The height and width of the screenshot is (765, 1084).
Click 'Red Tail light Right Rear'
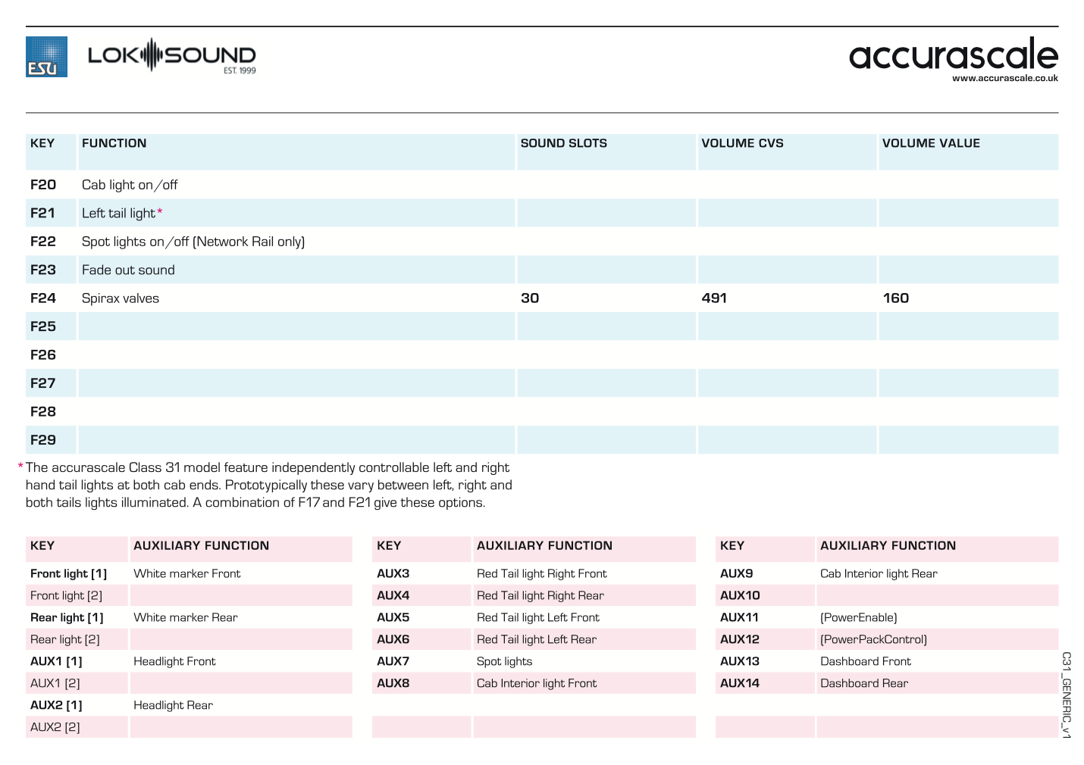[x=540, y=596]
